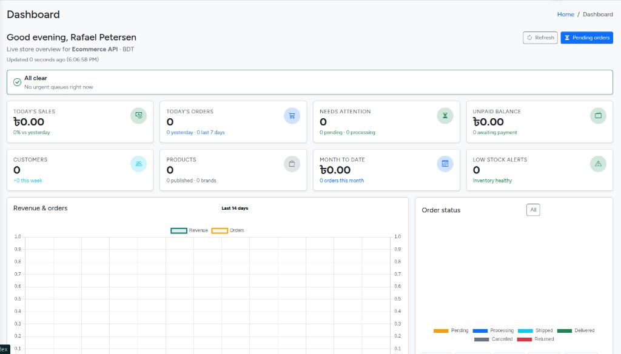The width and height of the screenshot is (621, 354).
Task: Click '0% vs yesterday' text
Action: pyautogui.click(x=32, y=132)
